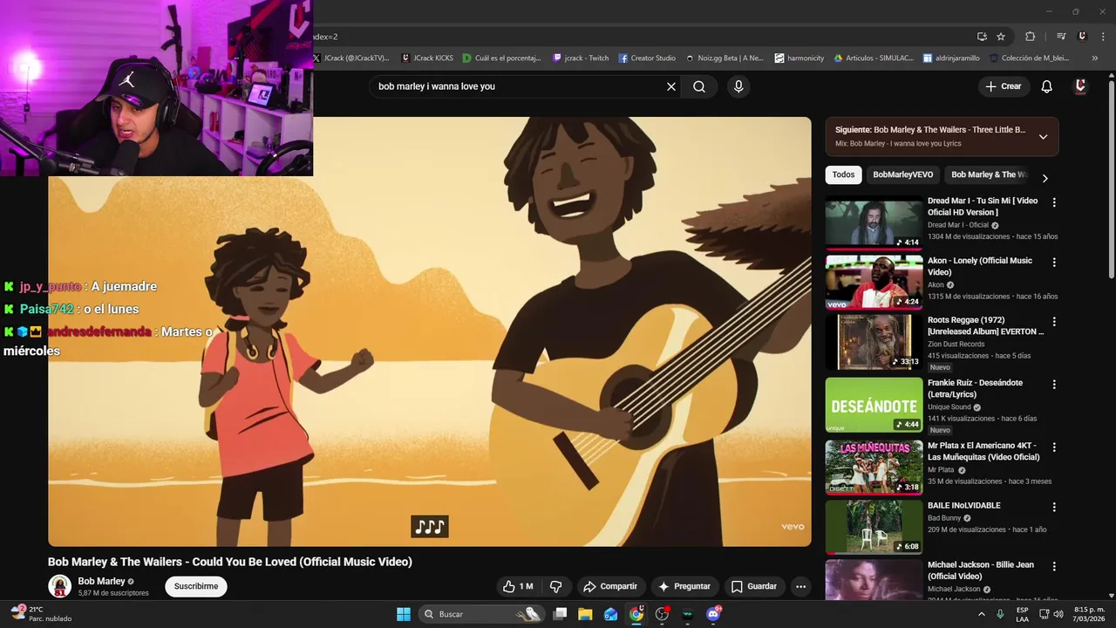Select the Todos filter chip
This screenshot has height=628, width=1116.
843,174
